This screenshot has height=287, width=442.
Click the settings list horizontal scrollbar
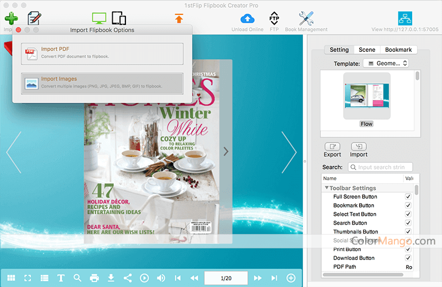363,275
